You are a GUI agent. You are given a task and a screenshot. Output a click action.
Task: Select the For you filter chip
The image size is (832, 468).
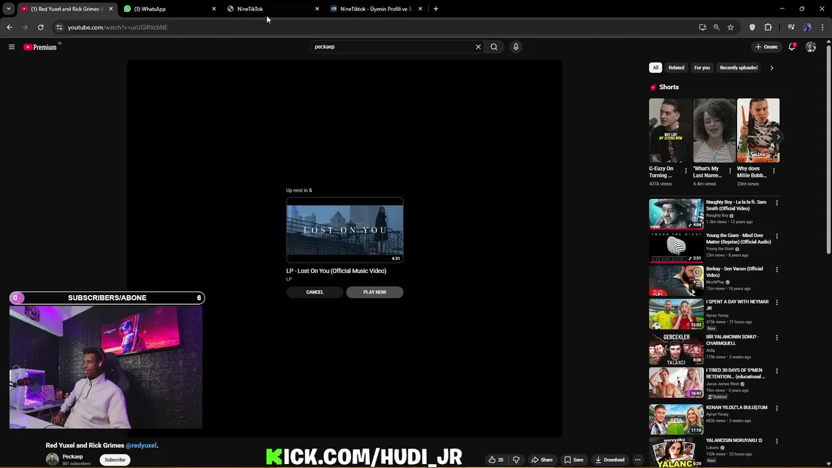[x=702, y=68]
